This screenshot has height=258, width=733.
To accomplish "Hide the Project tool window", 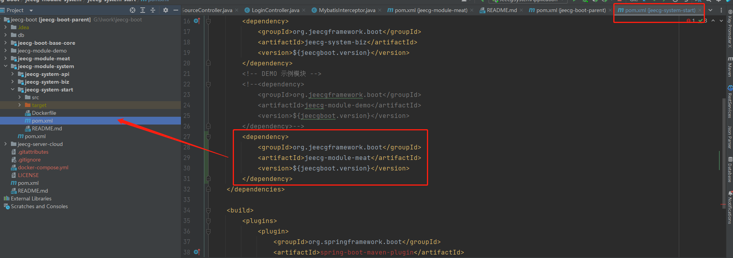I will click(176, 10).
